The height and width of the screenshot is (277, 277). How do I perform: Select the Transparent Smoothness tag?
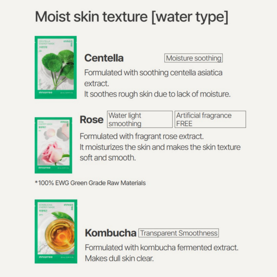(x=179, y=233)
